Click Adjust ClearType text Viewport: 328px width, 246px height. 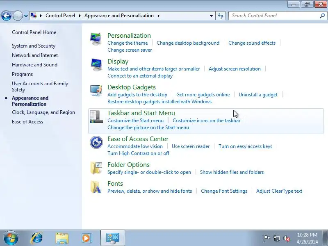279,191
